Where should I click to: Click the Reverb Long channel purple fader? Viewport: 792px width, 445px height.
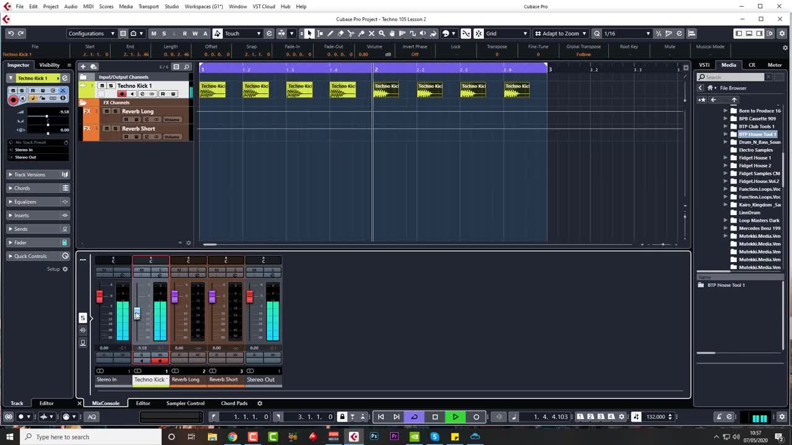pyautogui.click(x=174, y=297)
